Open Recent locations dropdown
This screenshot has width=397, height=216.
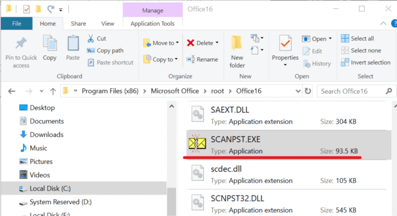pos(41,91)
